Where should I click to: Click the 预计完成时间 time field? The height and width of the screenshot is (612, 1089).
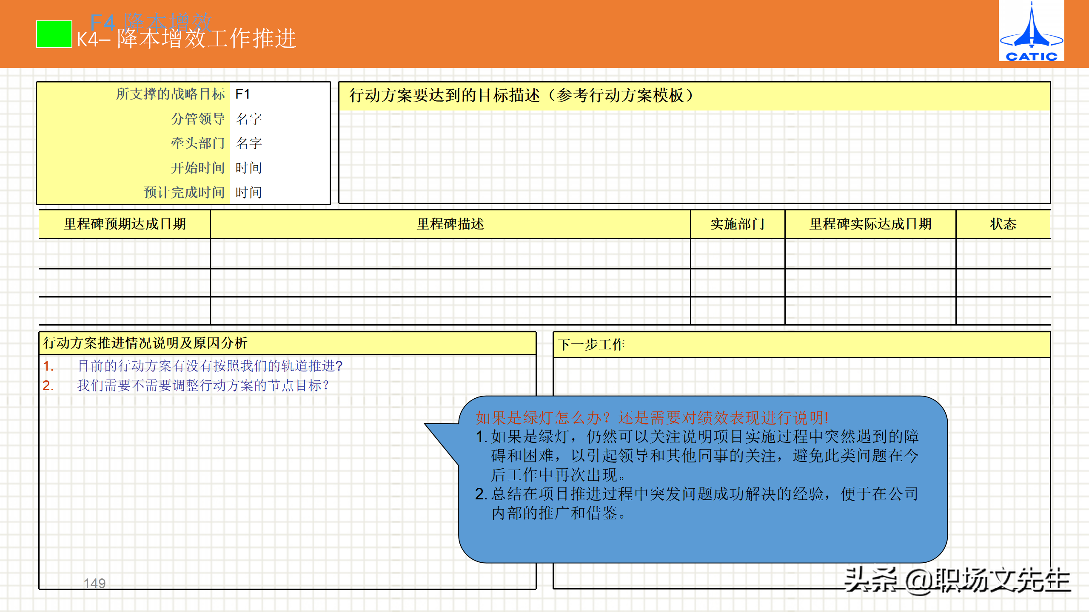pyautogui.click(x=248, y=193)
